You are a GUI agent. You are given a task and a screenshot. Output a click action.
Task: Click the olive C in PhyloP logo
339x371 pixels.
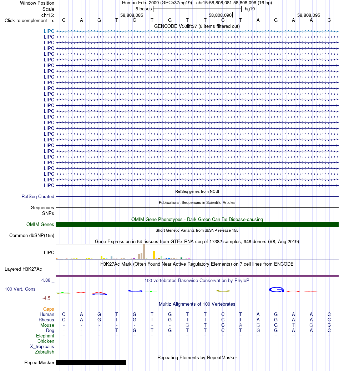[223, 291]
